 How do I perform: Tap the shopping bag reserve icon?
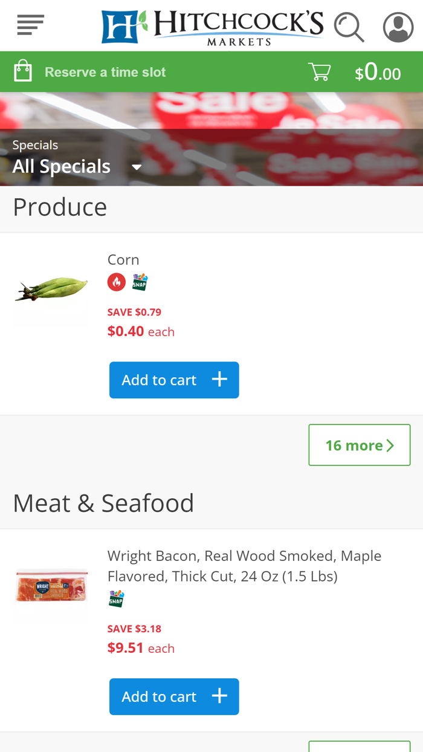[23, 71]
